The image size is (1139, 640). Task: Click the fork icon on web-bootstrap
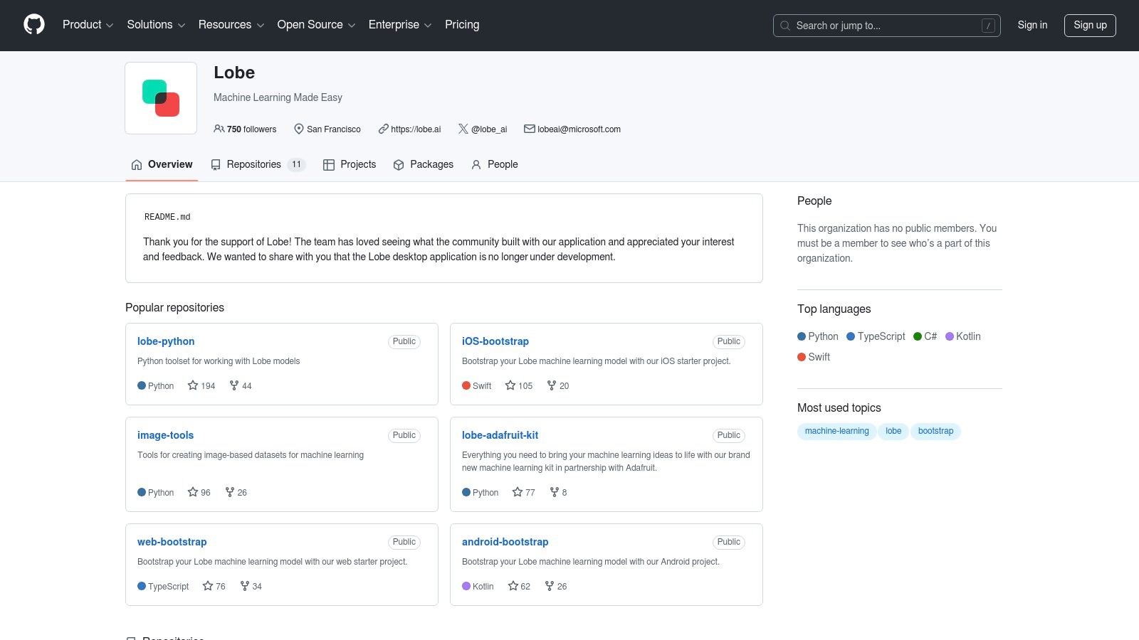point(245,586)
